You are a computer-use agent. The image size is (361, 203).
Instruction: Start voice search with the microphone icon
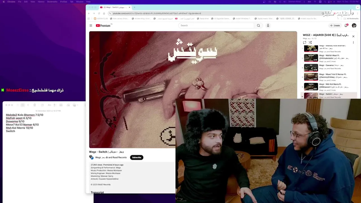tap(268, 25)
